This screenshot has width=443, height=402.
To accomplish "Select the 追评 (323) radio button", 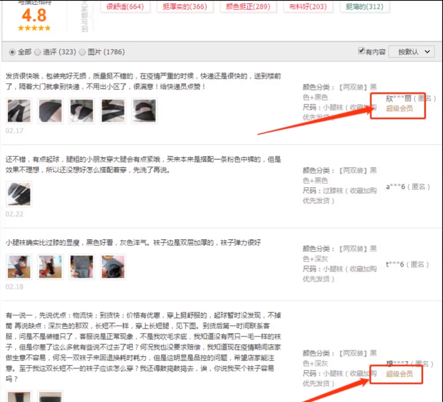I will [x=37, y=52].
